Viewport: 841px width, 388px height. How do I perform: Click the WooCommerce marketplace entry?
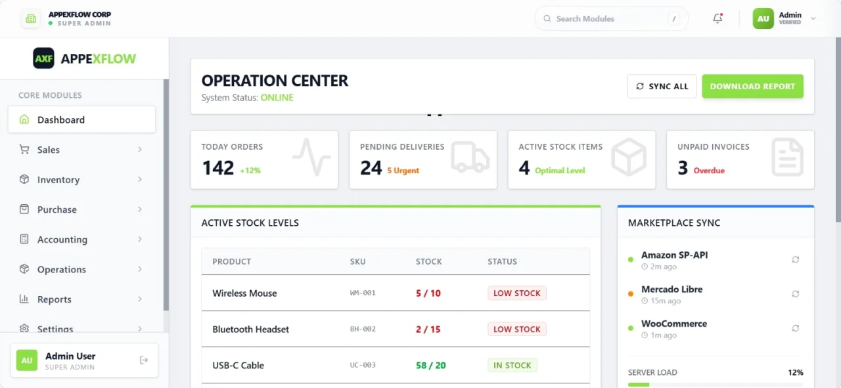pos(716,328)
